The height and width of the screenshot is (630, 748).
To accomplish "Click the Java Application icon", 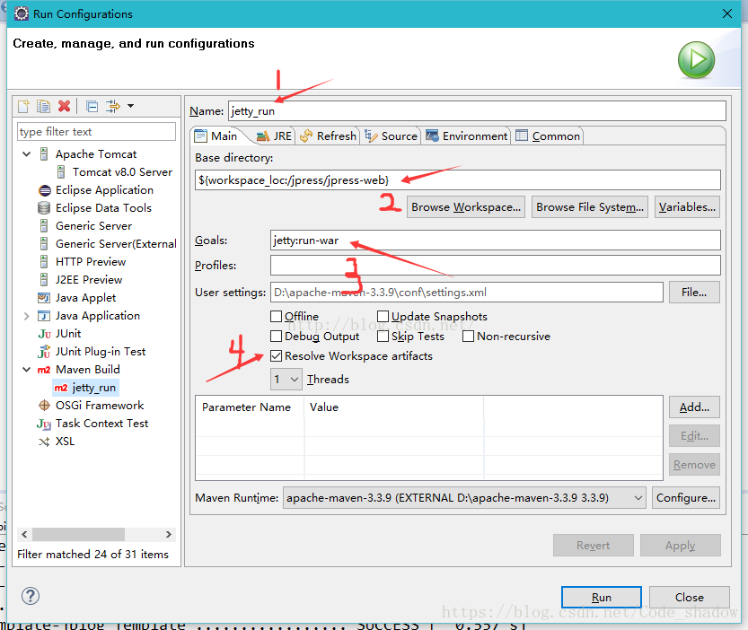I will tap(44, 316).
